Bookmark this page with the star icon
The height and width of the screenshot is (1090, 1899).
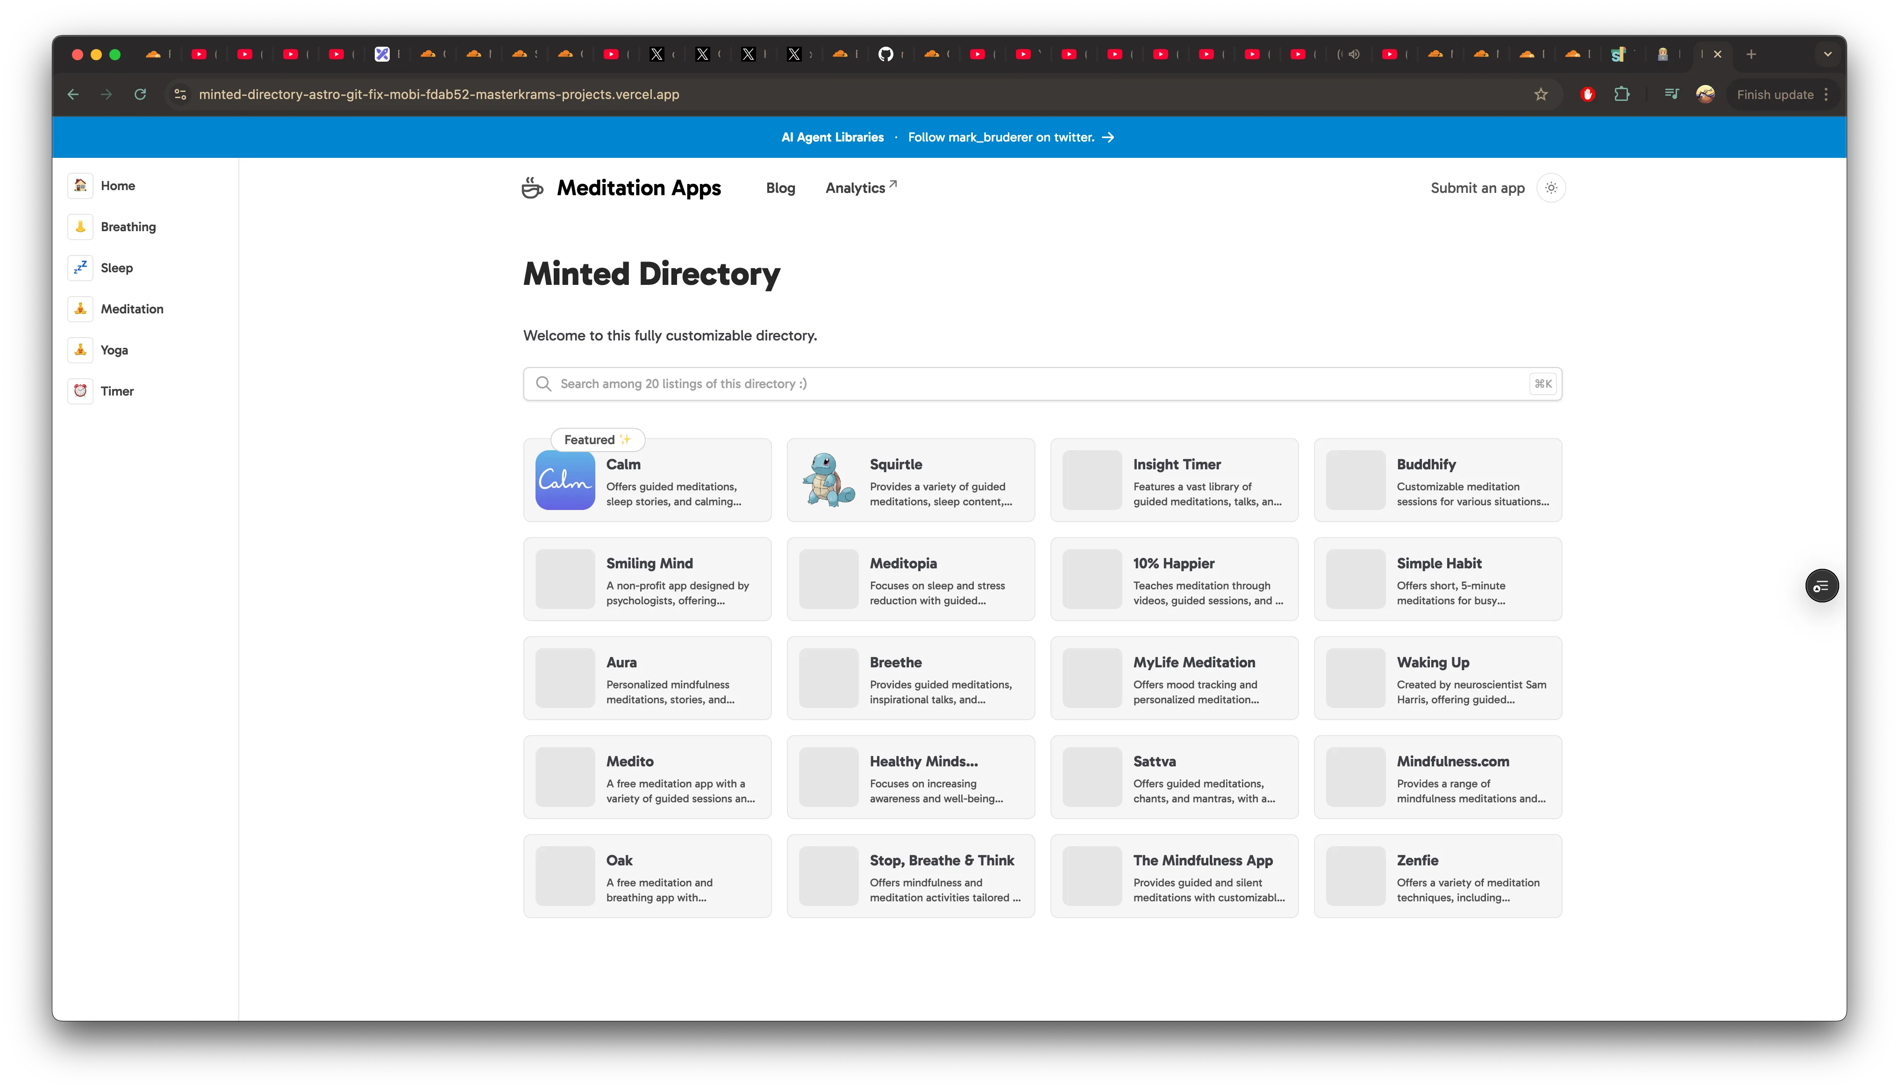click(1540, 94)
